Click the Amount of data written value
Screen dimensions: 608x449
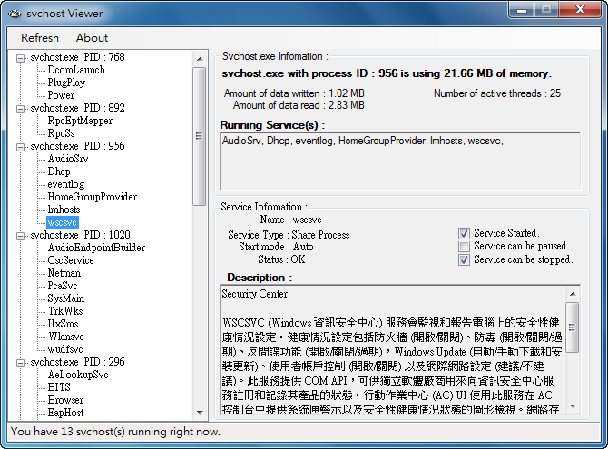[347, 93]
